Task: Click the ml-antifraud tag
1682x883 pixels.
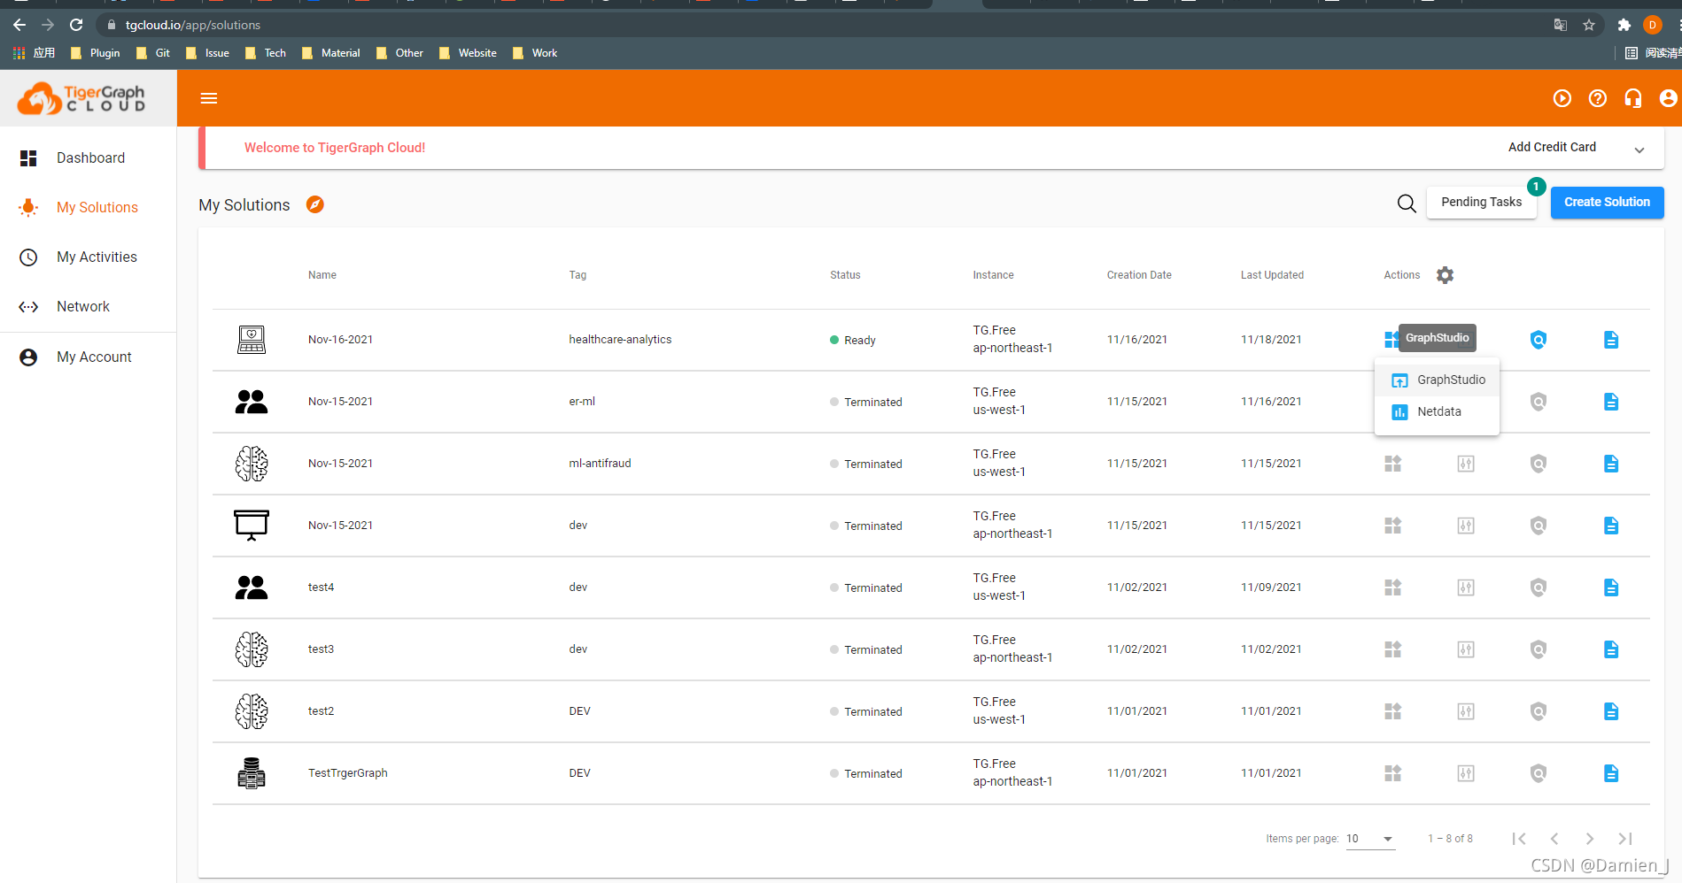Action: (600, 464)
